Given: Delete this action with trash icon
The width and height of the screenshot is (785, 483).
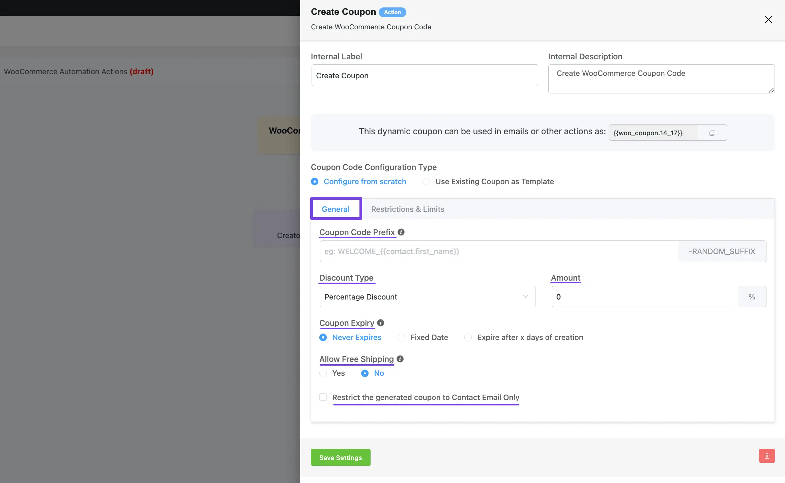Looking at the screenshot, I should point(767,456).
